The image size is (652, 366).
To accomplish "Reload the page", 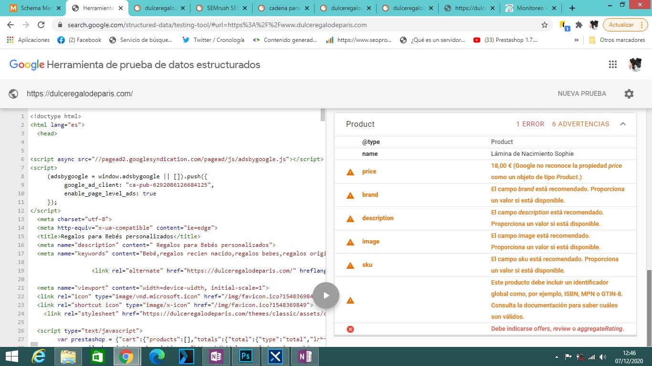I will click(41, 25).
